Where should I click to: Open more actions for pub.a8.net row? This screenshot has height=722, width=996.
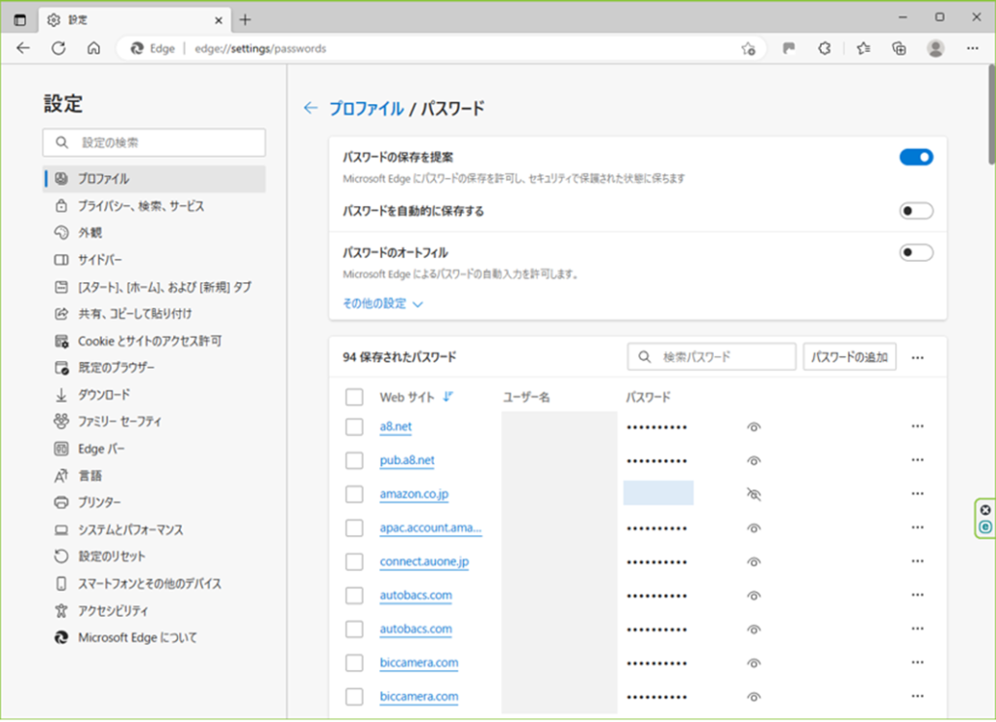[917, 460]
